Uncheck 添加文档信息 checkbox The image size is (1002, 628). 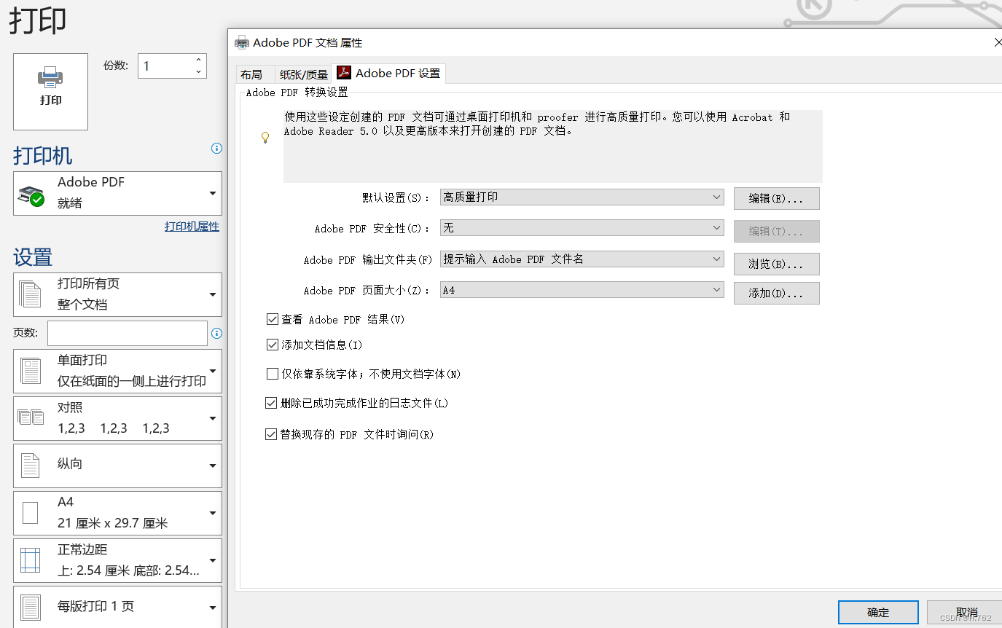tap(273, 345)
